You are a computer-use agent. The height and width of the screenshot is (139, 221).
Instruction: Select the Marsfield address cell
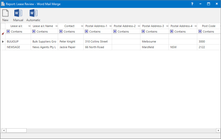(x=154, y=47)
